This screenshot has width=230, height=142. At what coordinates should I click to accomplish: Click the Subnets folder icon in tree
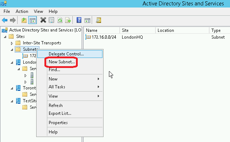click(18, 49)
